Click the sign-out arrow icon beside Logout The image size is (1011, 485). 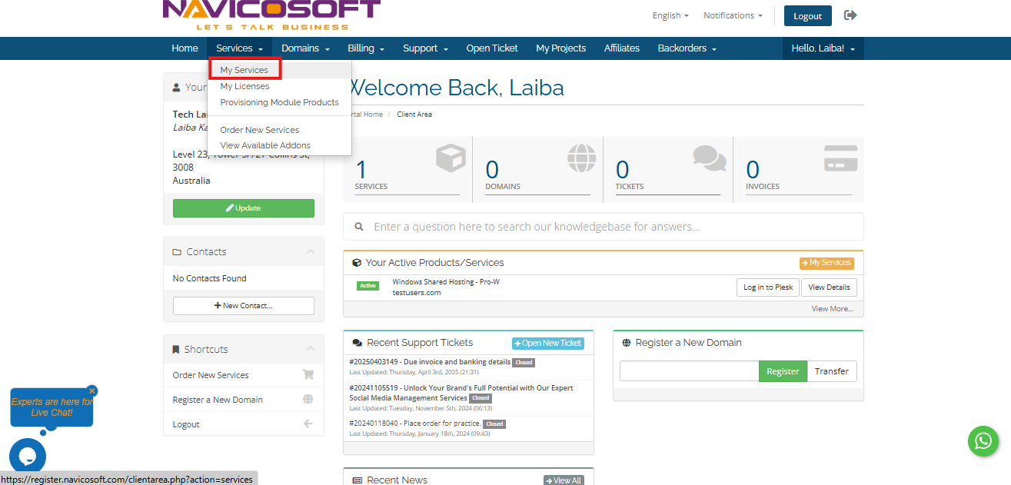850,15
